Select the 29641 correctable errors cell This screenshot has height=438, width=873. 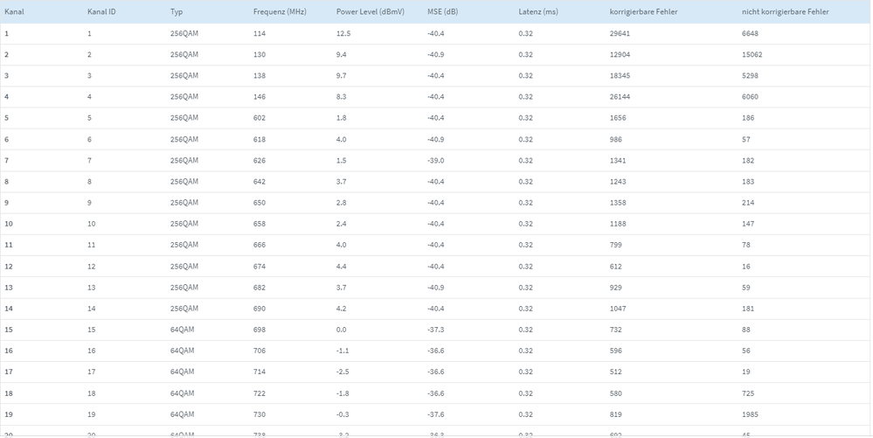point(620,33)
